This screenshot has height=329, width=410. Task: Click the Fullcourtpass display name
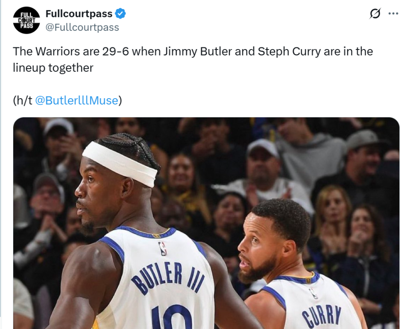(79, 14)
